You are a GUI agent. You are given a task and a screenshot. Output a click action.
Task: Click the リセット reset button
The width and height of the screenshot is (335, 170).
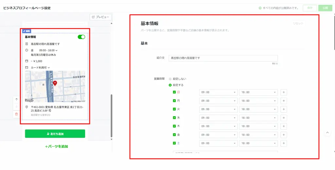(298, 24)
